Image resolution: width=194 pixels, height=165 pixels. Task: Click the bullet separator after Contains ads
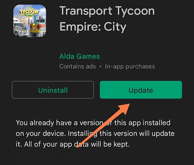coord(100,66)
